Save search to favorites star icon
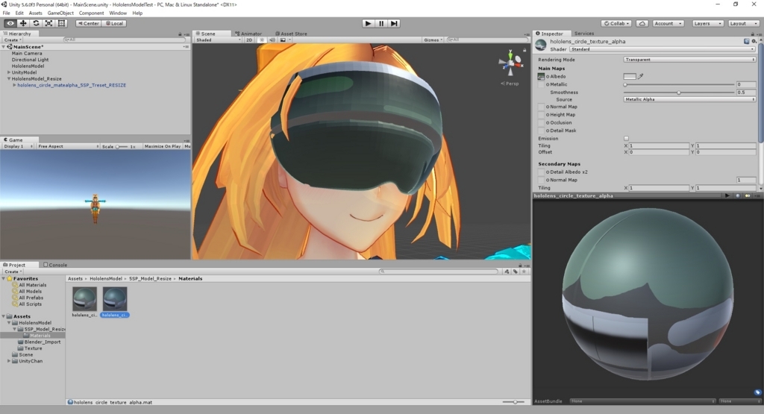The width and height of the screenshot is (764, 414). point(524,272)
